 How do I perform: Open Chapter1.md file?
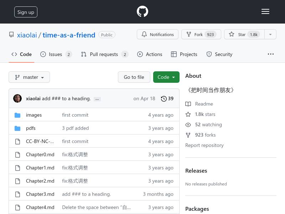click(x=40, y=168)
